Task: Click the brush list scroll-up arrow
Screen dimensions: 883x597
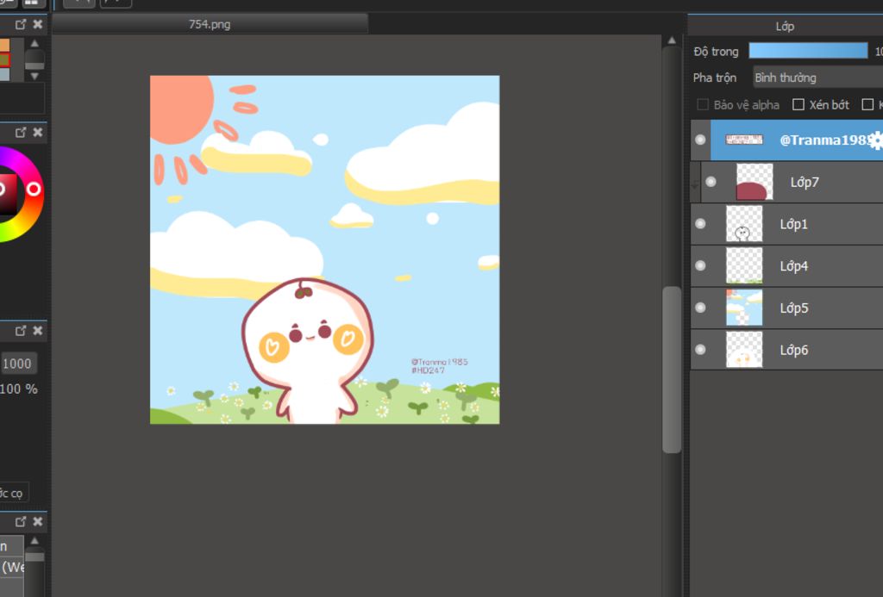Action: tap(34, 541)
